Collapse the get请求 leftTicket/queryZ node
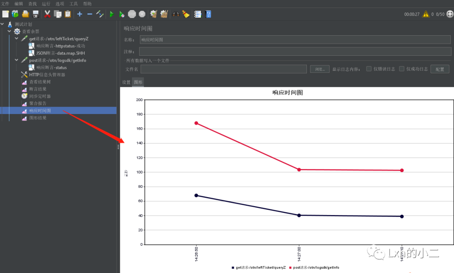The width and height of the screenshot is (454, 273). (16, 39)
